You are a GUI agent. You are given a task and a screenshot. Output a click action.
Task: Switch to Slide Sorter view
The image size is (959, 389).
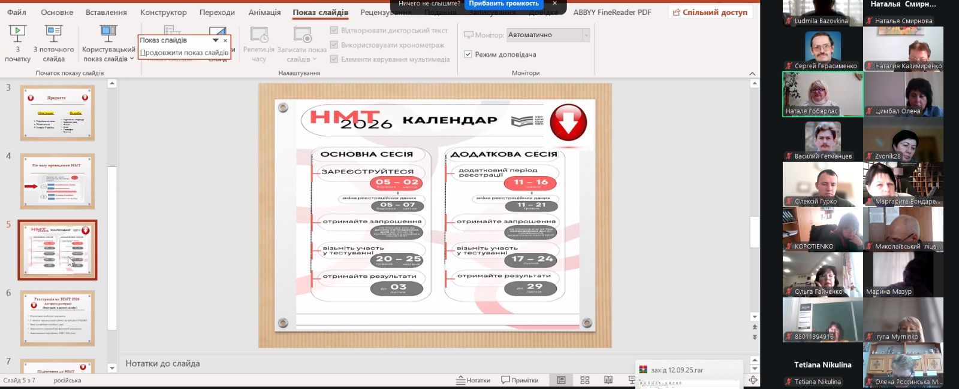[x=585, y=380]
